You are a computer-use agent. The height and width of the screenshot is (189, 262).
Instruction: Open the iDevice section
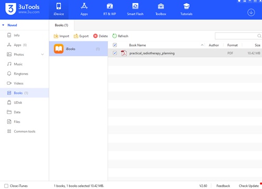(59, 9)
